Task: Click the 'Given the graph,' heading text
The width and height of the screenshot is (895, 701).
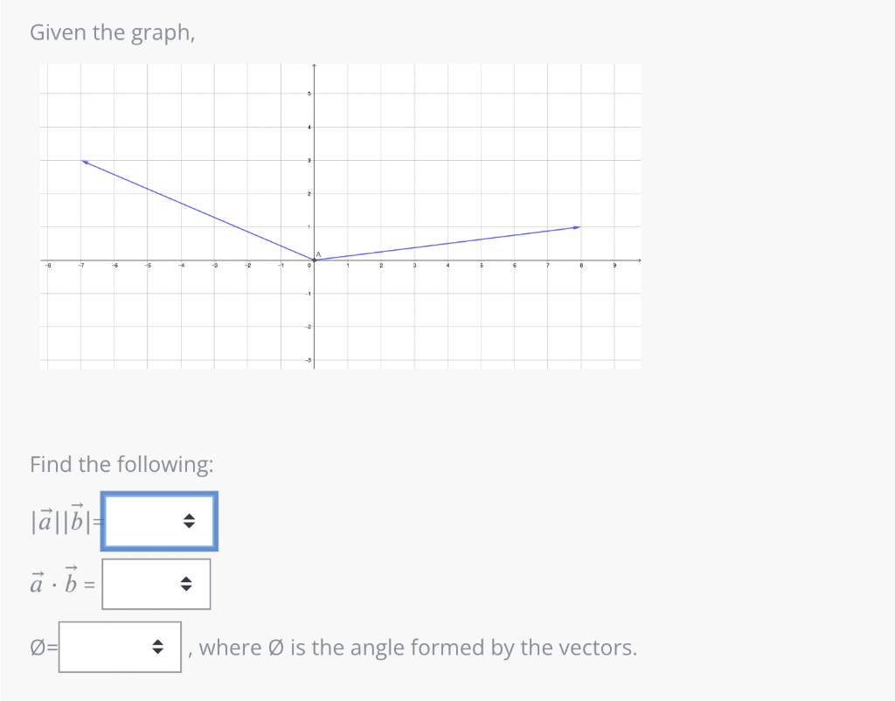Action: click(x=113, y=32)
